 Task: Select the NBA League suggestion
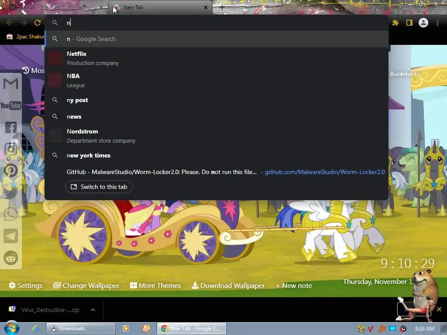coord(217,80)
